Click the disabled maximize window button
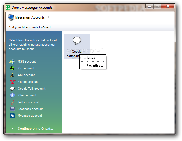 (157, 6)
